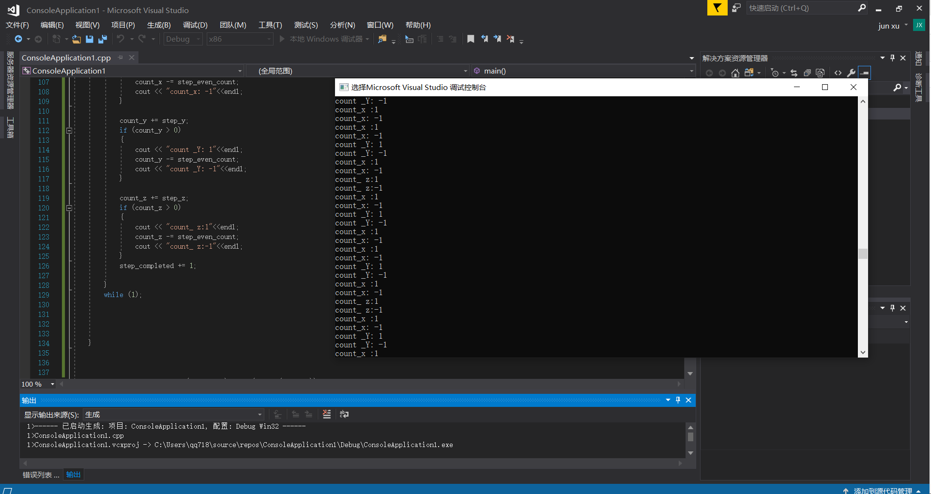
Task: Go to next bookmark icon
Action: pos(497,39)
